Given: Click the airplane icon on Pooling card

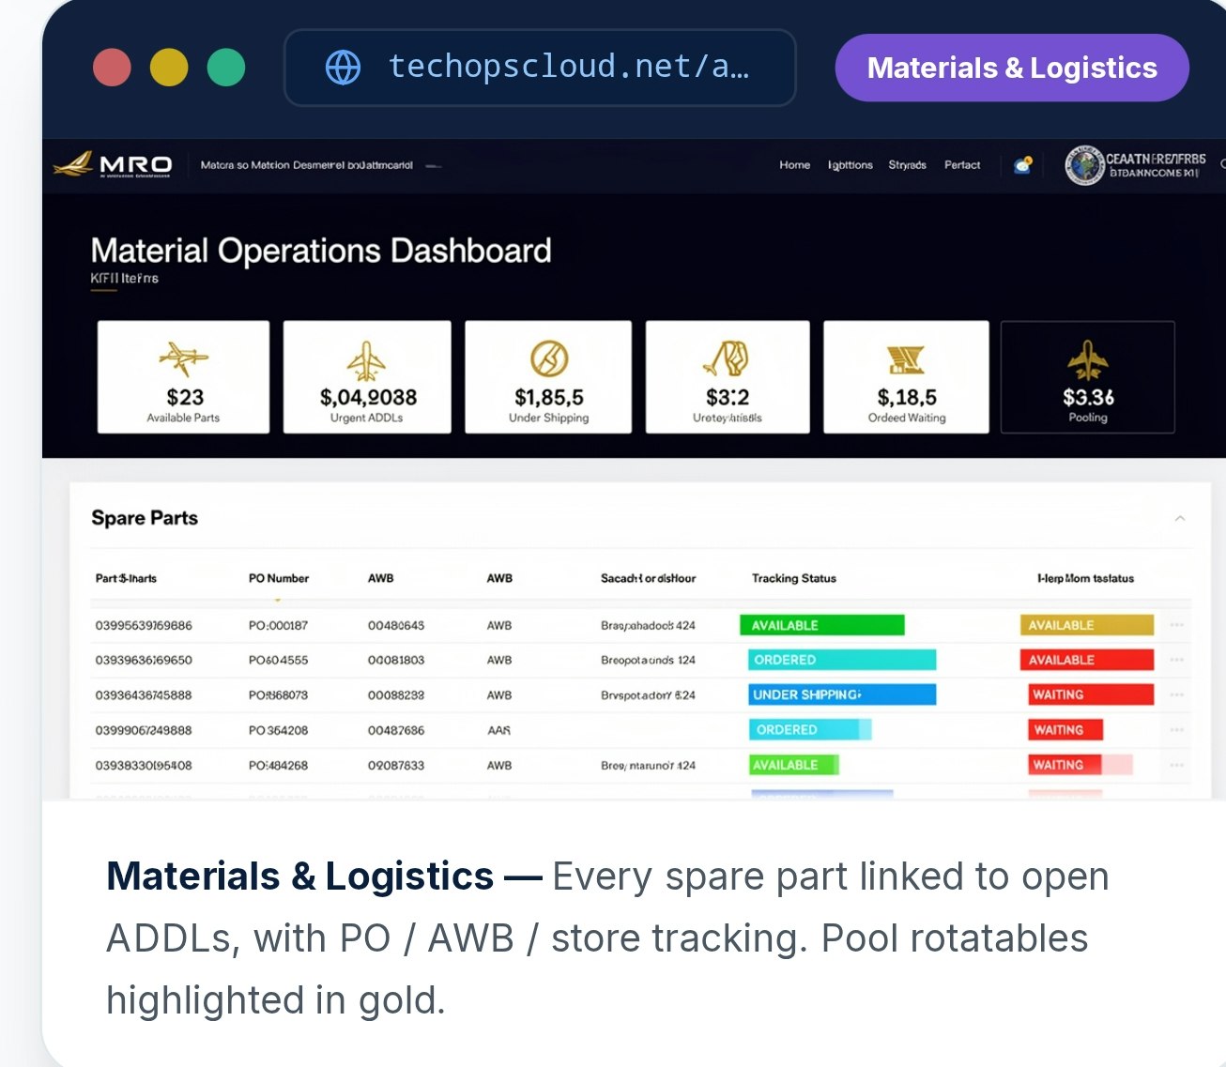Looking at the screenshot, I should [x=1087, y=359].
